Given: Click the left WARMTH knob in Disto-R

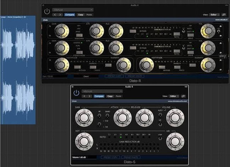Looking at the screenshot, I should [124, 65].
